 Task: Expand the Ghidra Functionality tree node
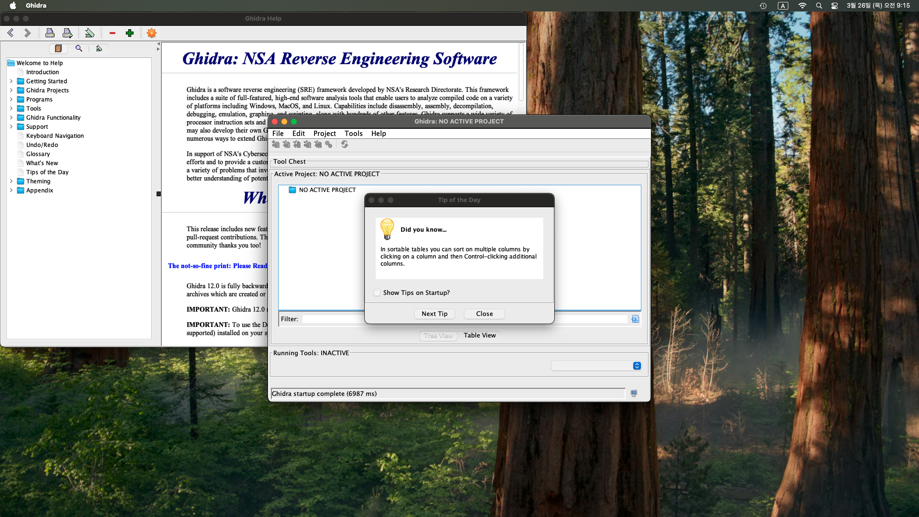pyautogui.click(x=11, y=118)
